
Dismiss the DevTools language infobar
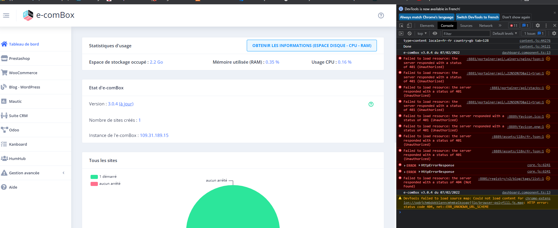coord(554,13)
